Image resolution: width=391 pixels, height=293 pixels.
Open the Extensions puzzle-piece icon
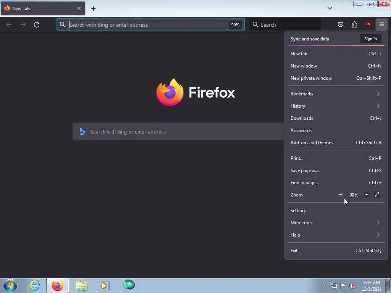(x=354, y=24)
